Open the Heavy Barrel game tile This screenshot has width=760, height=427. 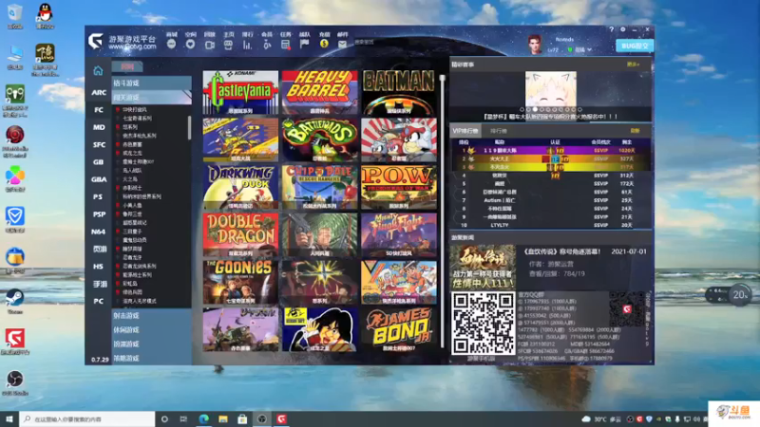click(319, 92)
